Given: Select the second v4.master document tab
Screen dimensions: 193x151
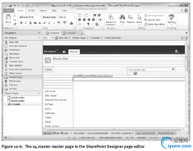Looking at the screenshot, I should pyautogui.click(x=69, y=33).
